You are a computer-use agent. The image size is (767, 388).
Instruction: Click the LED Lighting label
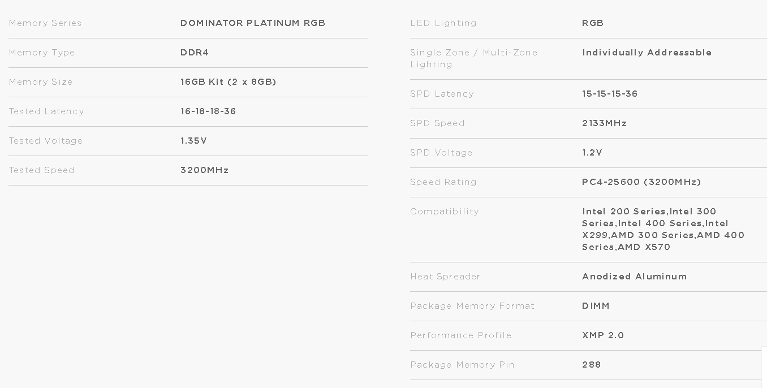pyautogui.click(x=443, y=23)
